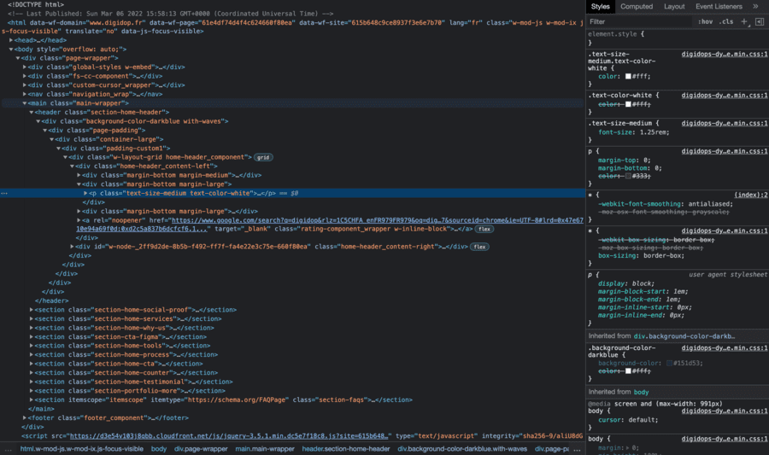Open the Event Listeners tab
Viewport: 769px width, 455px height.
(x=719, y=6)
